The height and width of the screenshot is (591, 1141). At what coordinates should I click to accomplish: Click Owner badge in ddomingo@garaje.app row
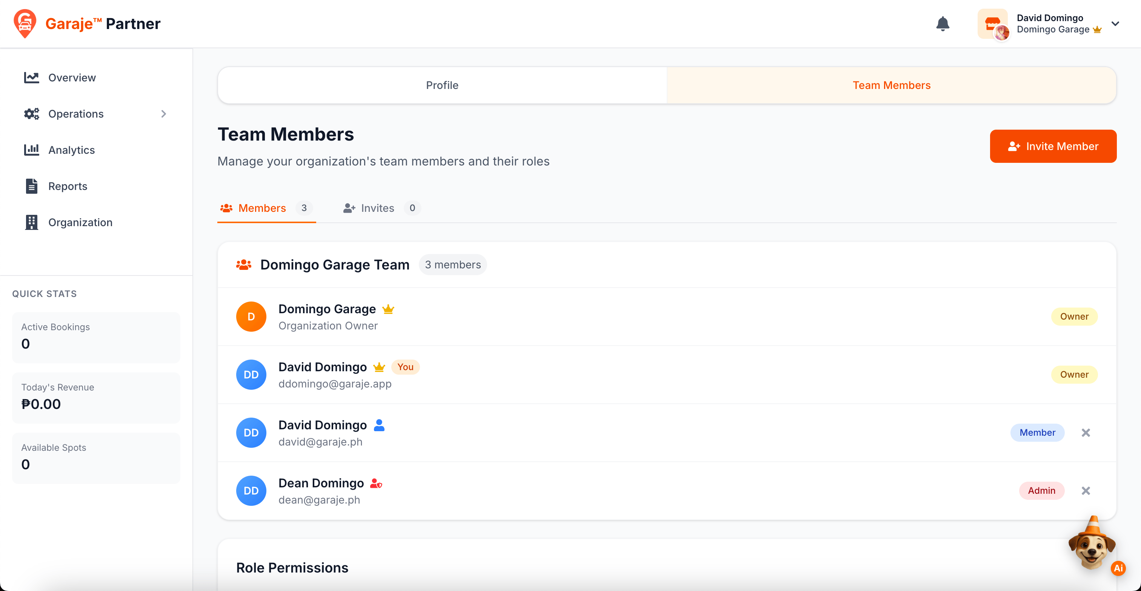[x=1074, y=374]
